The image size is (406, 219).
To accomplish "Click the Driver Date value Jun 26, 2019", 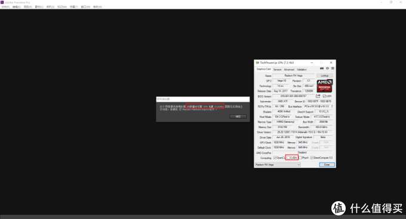I will point(283,137).
